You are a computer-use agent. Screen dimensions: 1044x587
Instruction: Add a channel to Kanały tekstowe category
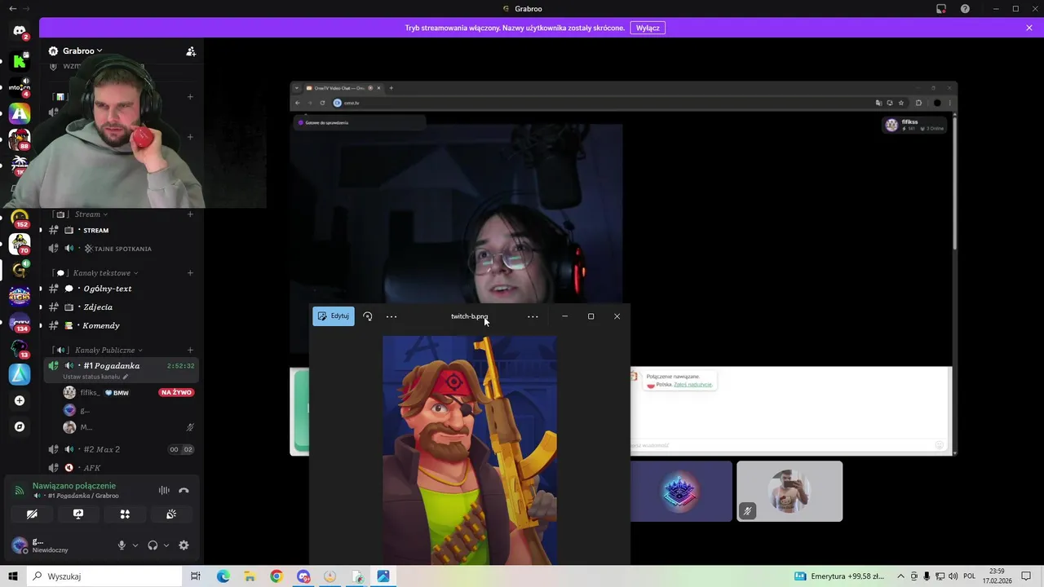pyautogui.click(x=190, y=273)
